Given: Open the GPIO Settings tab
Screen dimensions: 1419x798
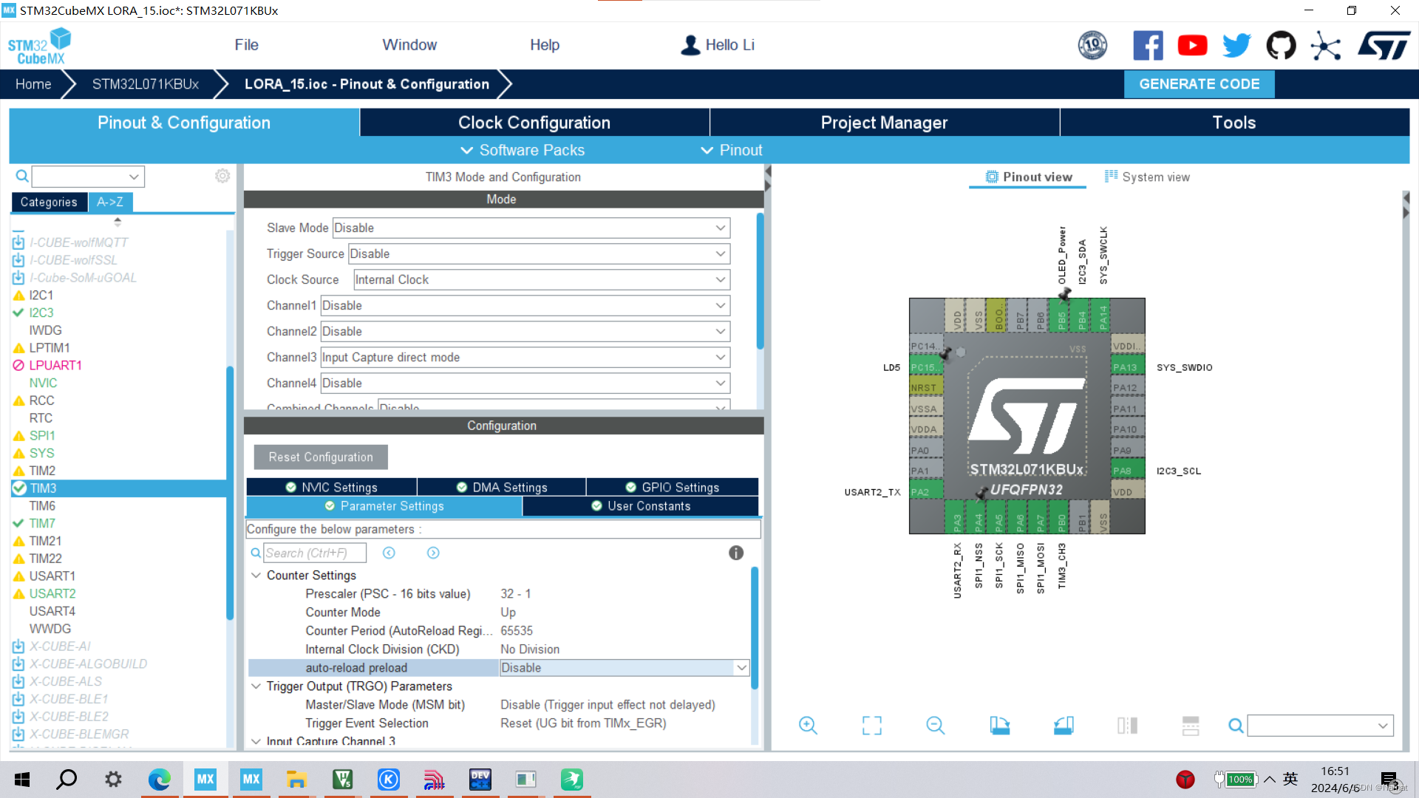Looking at the screenshot, I should 673,488.
